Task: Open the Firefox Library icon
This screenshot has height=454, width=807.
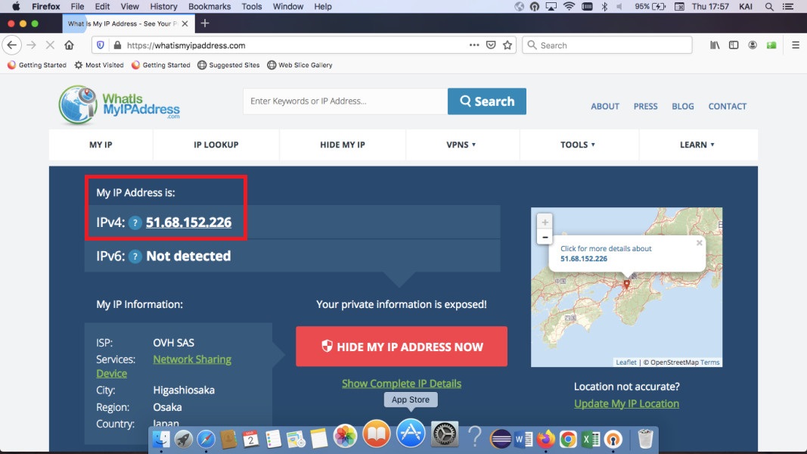Action: tap(715, 45)
